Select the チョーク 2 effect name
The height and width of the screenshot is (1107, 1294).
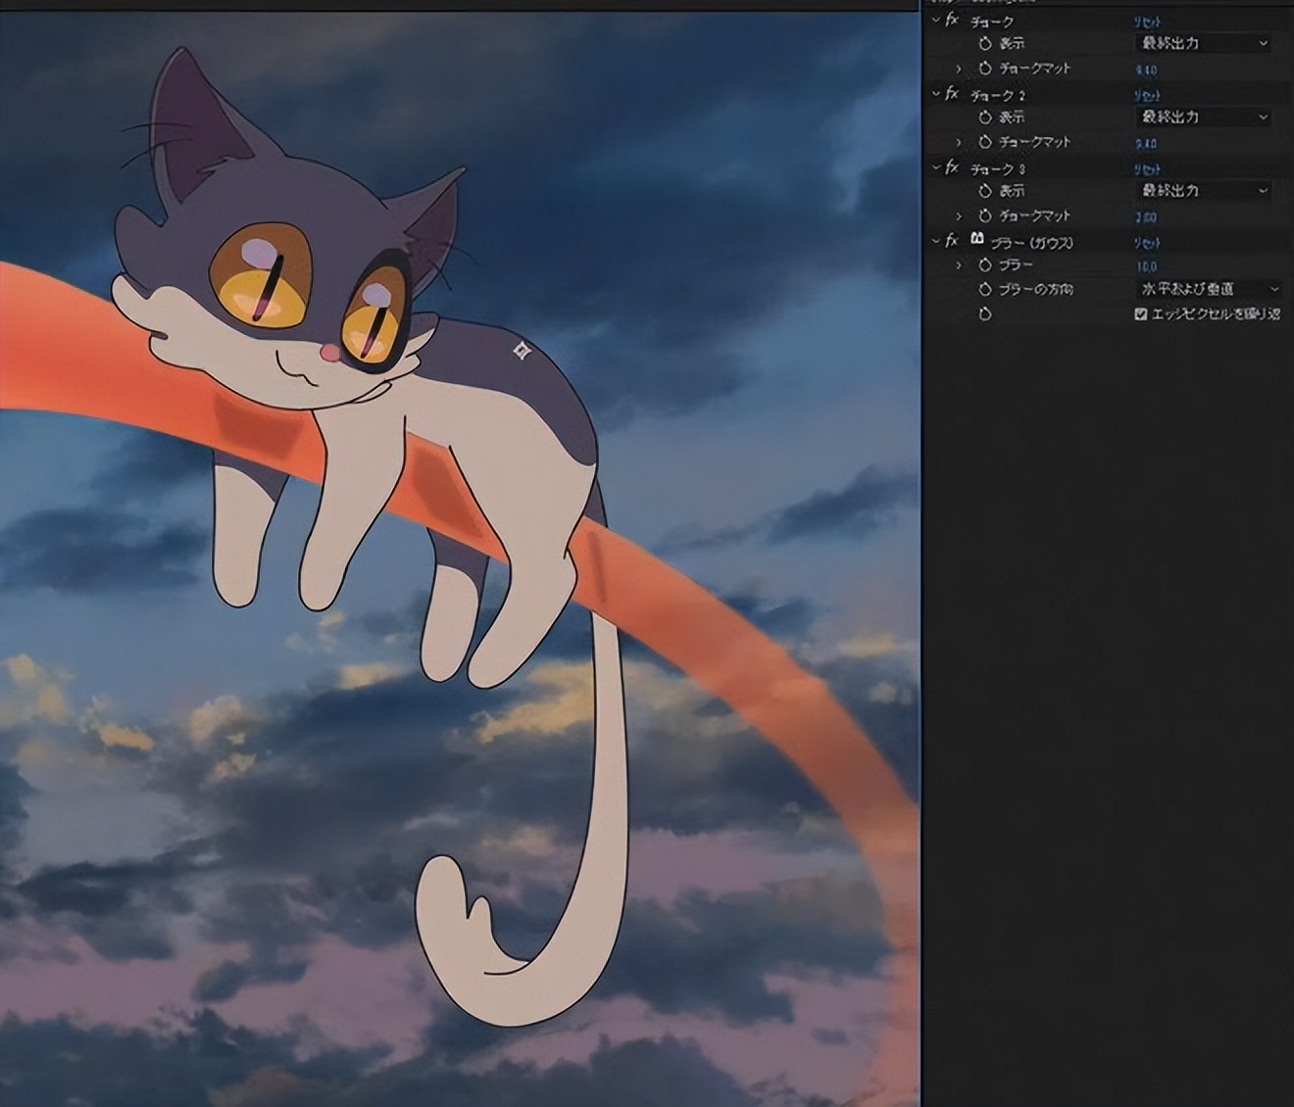997,96
